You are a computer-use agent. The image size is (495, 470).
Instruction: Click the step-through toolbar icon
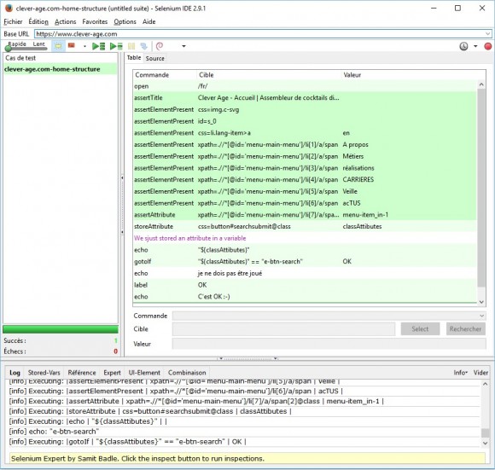pos(144,46)
